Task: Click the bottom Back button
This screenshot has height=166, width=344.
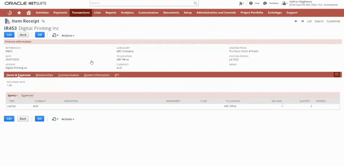Action: click(23, 119)
